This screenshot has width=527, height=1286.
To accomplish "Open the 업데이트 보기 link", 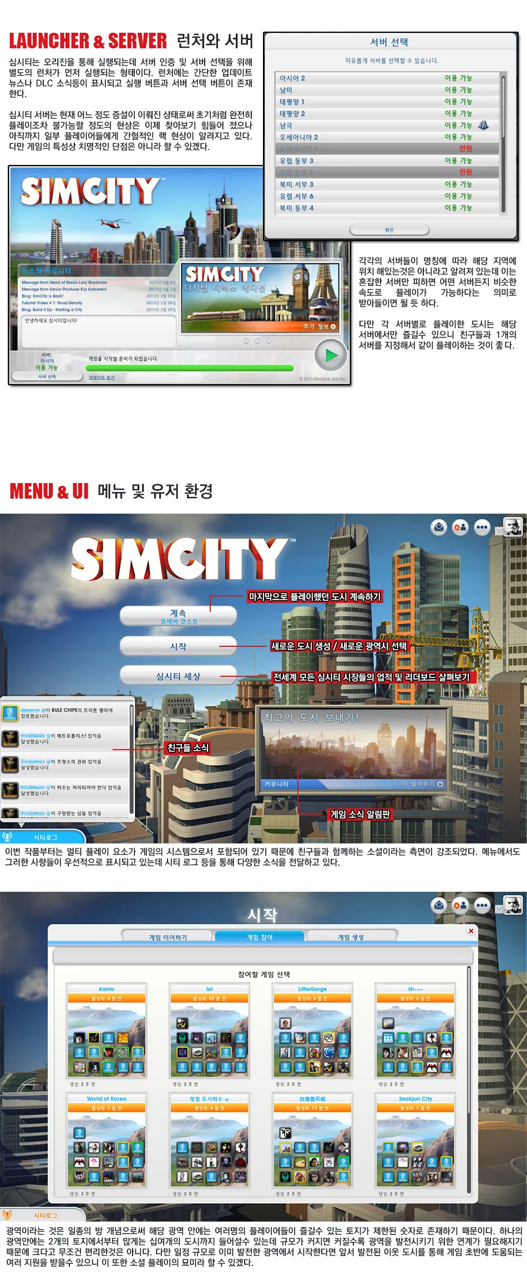I will pos(102,378).
